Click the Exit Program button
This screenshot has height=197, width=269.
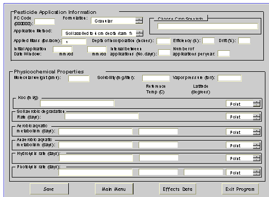coord(240,189)
